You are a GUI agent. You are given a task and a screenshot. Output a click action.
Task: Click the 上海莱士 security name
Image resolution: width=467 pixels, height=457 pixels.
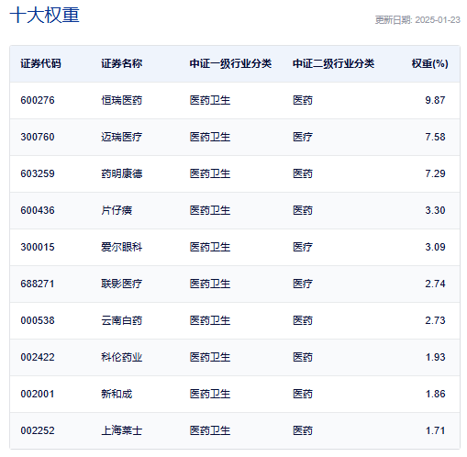122,430
